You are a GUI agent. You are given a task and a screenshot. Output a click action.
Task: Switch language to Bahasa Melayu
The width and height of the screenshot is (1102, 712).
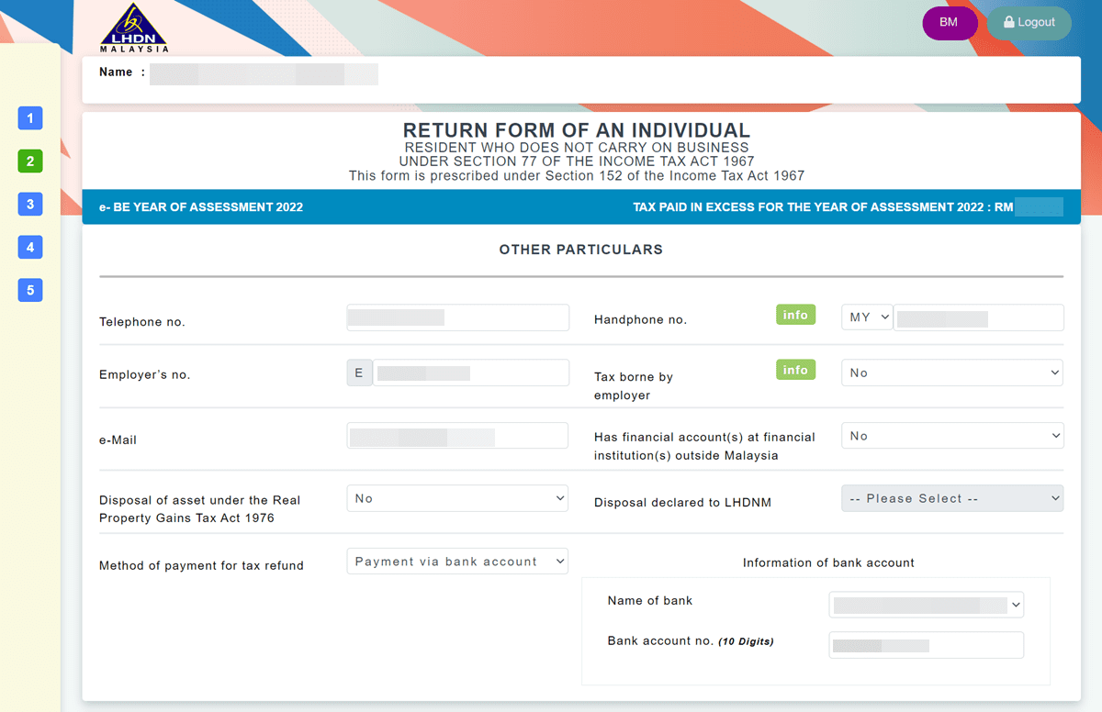[x=950, y=23]
